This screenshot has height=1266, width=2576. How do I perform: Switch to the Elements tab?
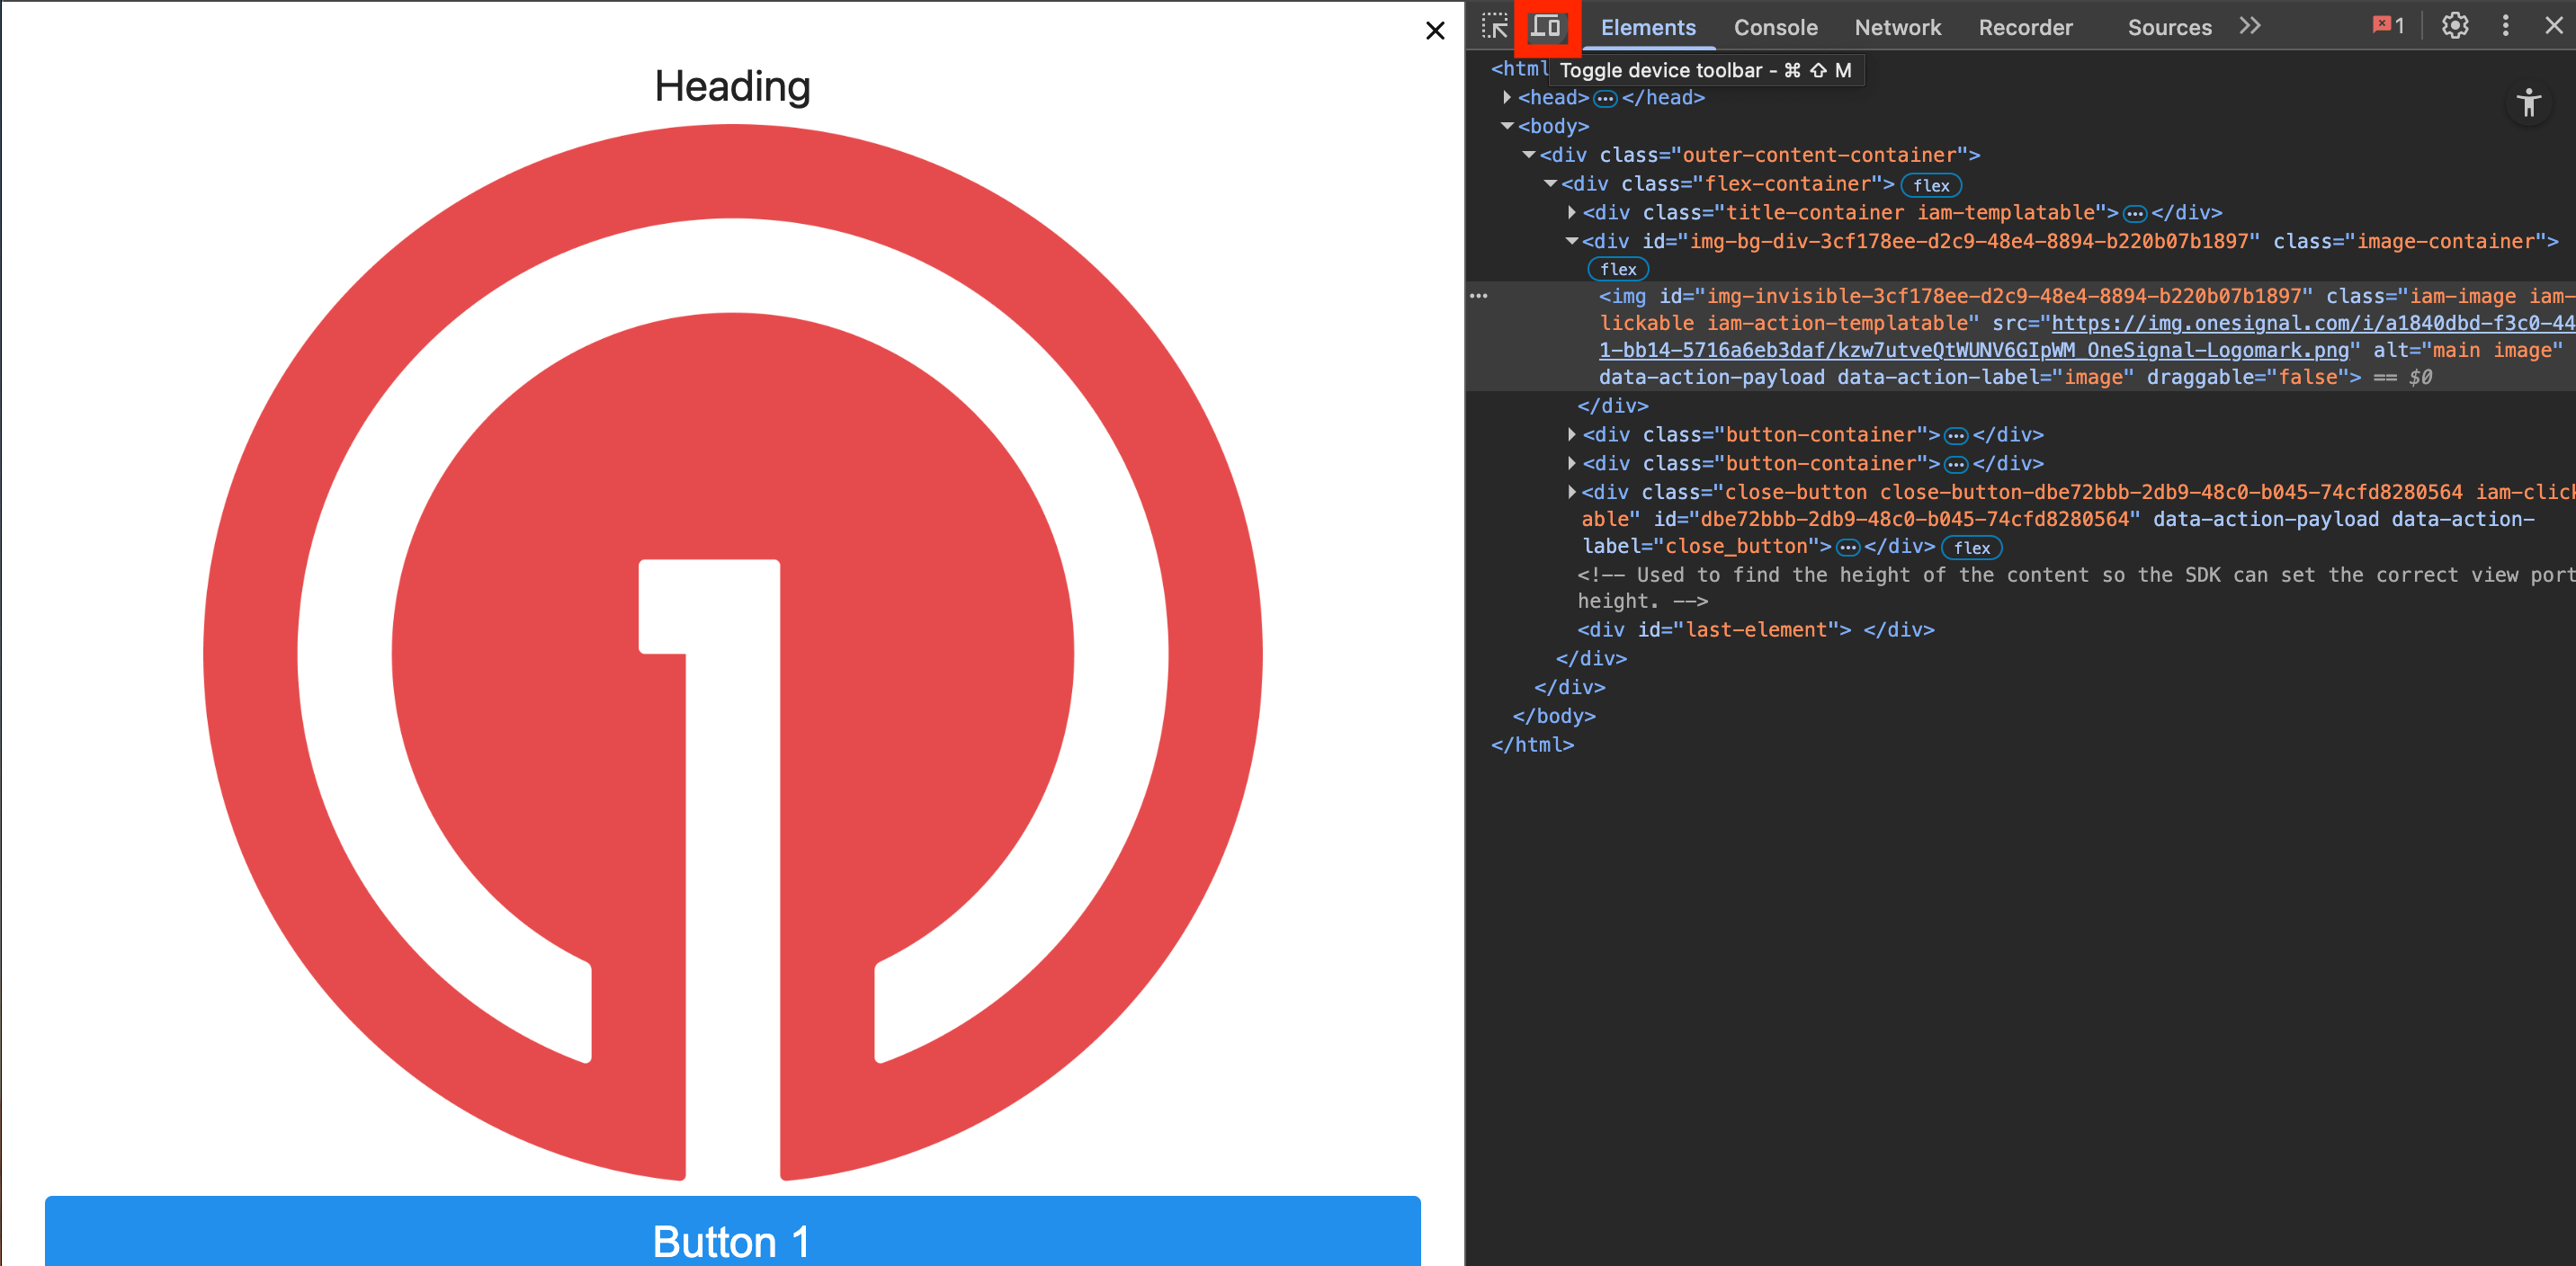pos(1648,28)
